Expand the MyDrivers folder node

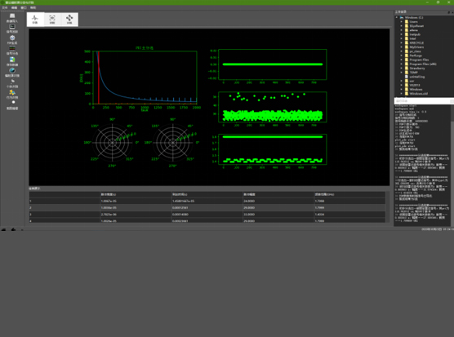(x=401, y=47)
